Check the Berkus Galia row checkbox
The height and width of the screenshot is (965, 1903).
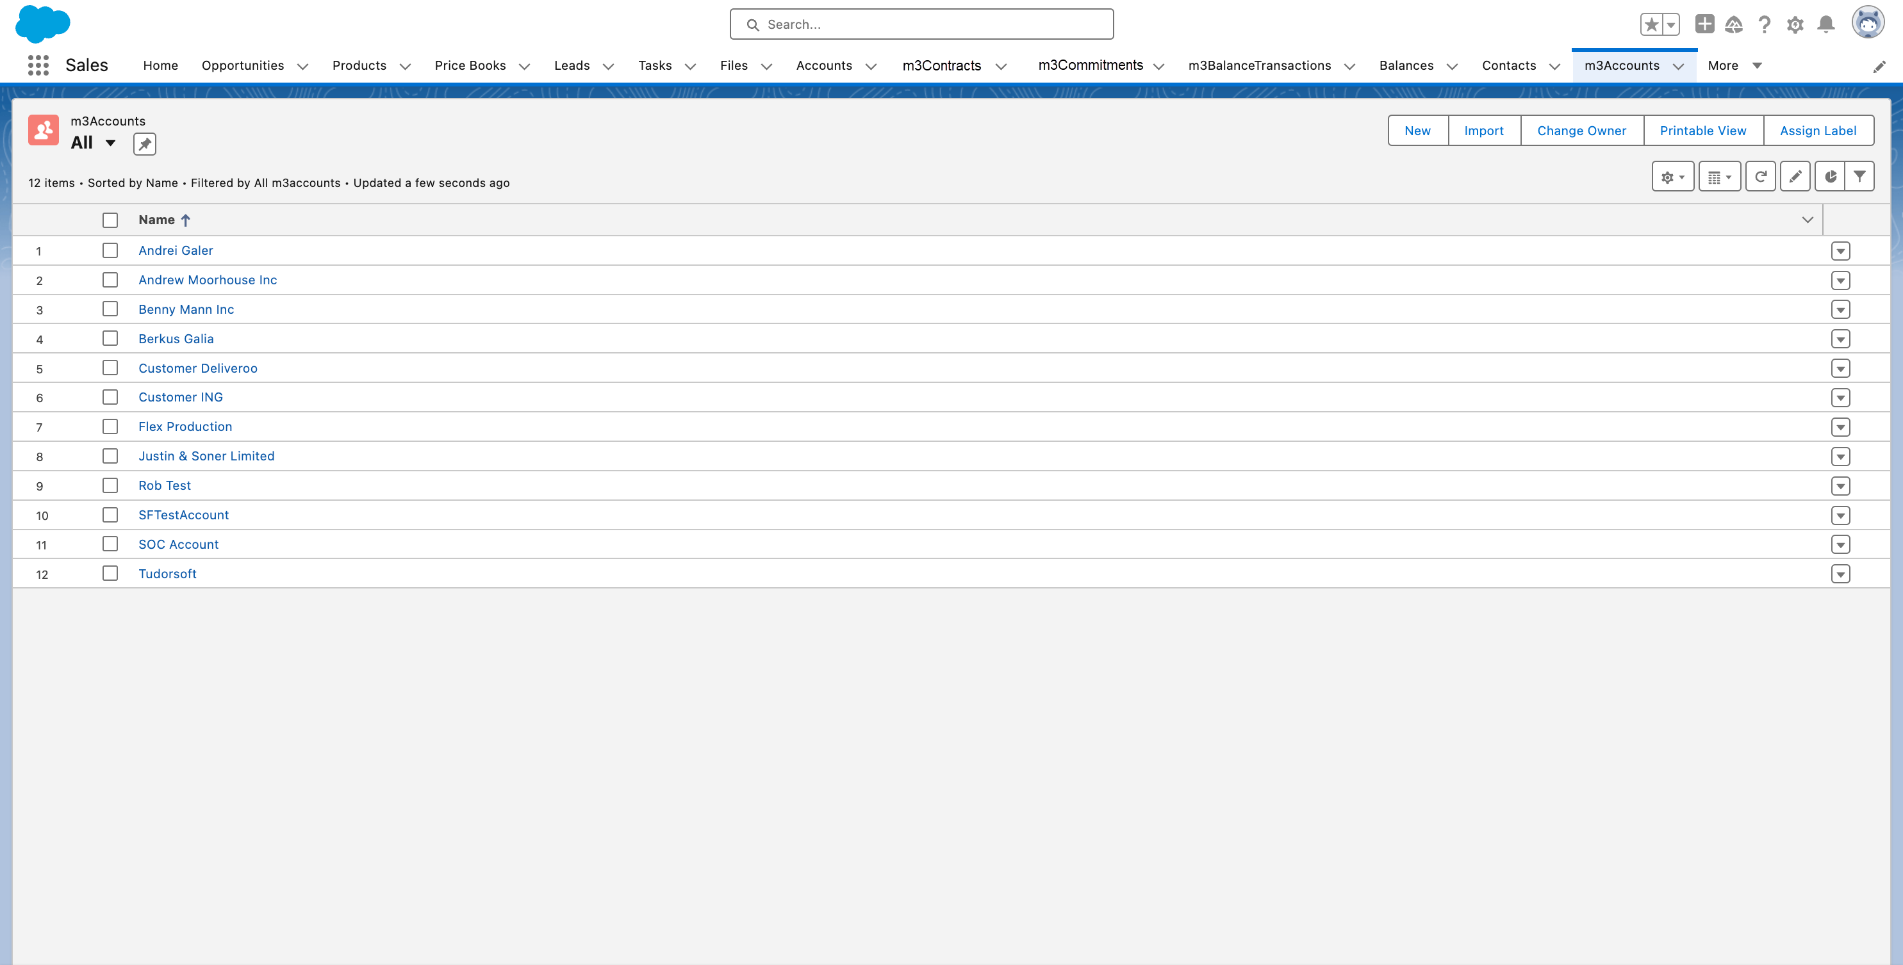point(110,338)
